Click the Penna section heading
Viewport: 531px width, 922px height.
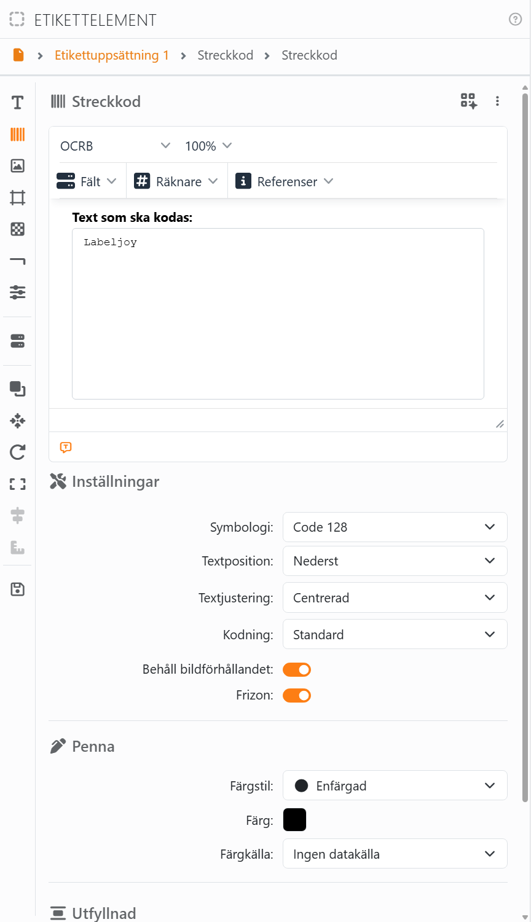pos(93,747)
